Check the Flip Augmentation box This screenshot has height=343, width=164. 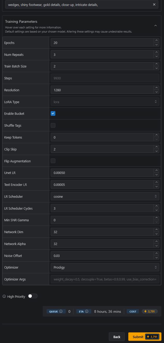pos(53,161)
